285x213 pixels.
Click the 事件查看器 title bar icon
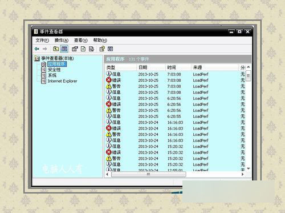click(36, 31)
